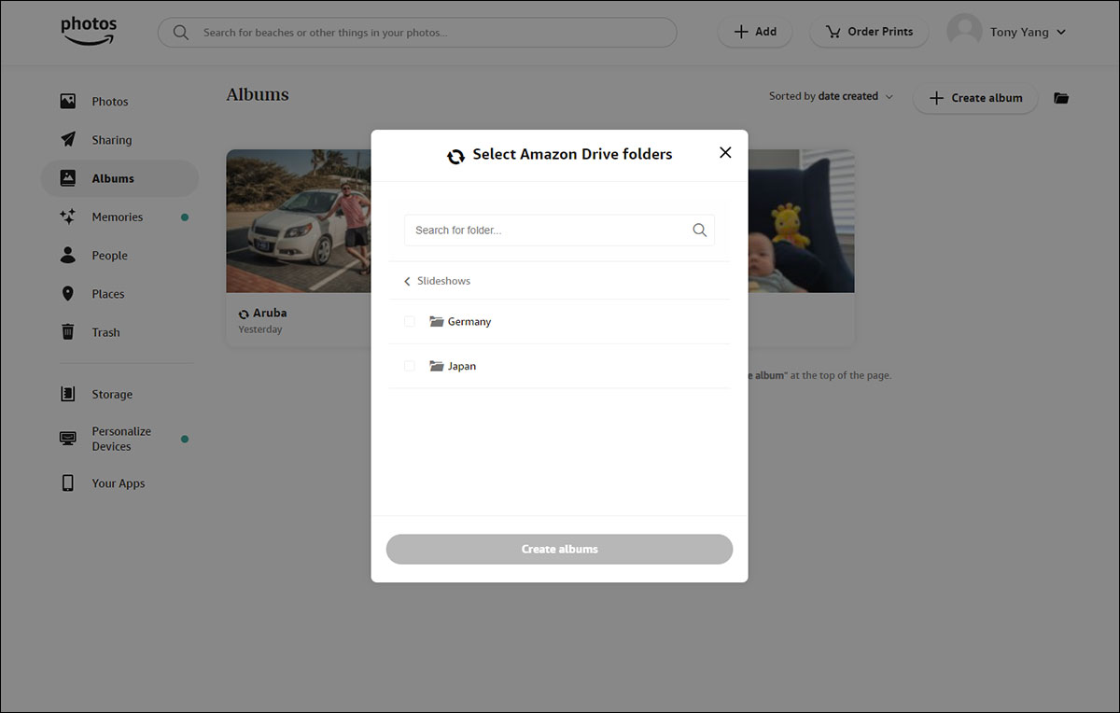
Task: Click the sync icon beside the Aruba title
Action: (244, 314)
